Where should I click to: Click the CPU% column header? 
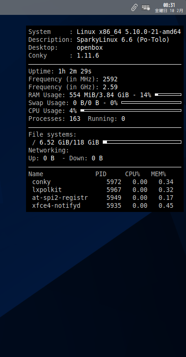(133, 174)
